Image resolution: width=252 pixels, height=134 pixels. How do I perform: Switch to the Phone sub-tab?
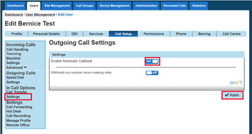click(x=181, y=34)
